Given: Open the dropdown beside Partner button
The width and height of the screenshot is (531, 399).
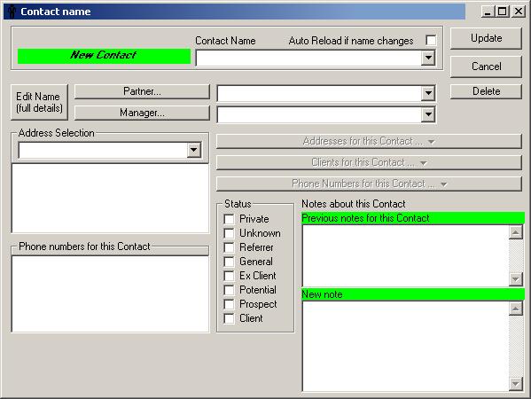Looking at the screenshot, I should 428,93.
